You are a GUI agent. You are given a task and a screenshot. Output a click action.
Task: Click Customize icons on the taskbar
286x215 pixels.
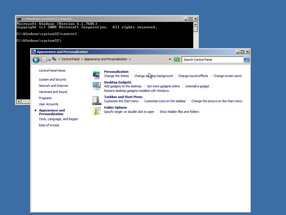(x=165, y=101)
